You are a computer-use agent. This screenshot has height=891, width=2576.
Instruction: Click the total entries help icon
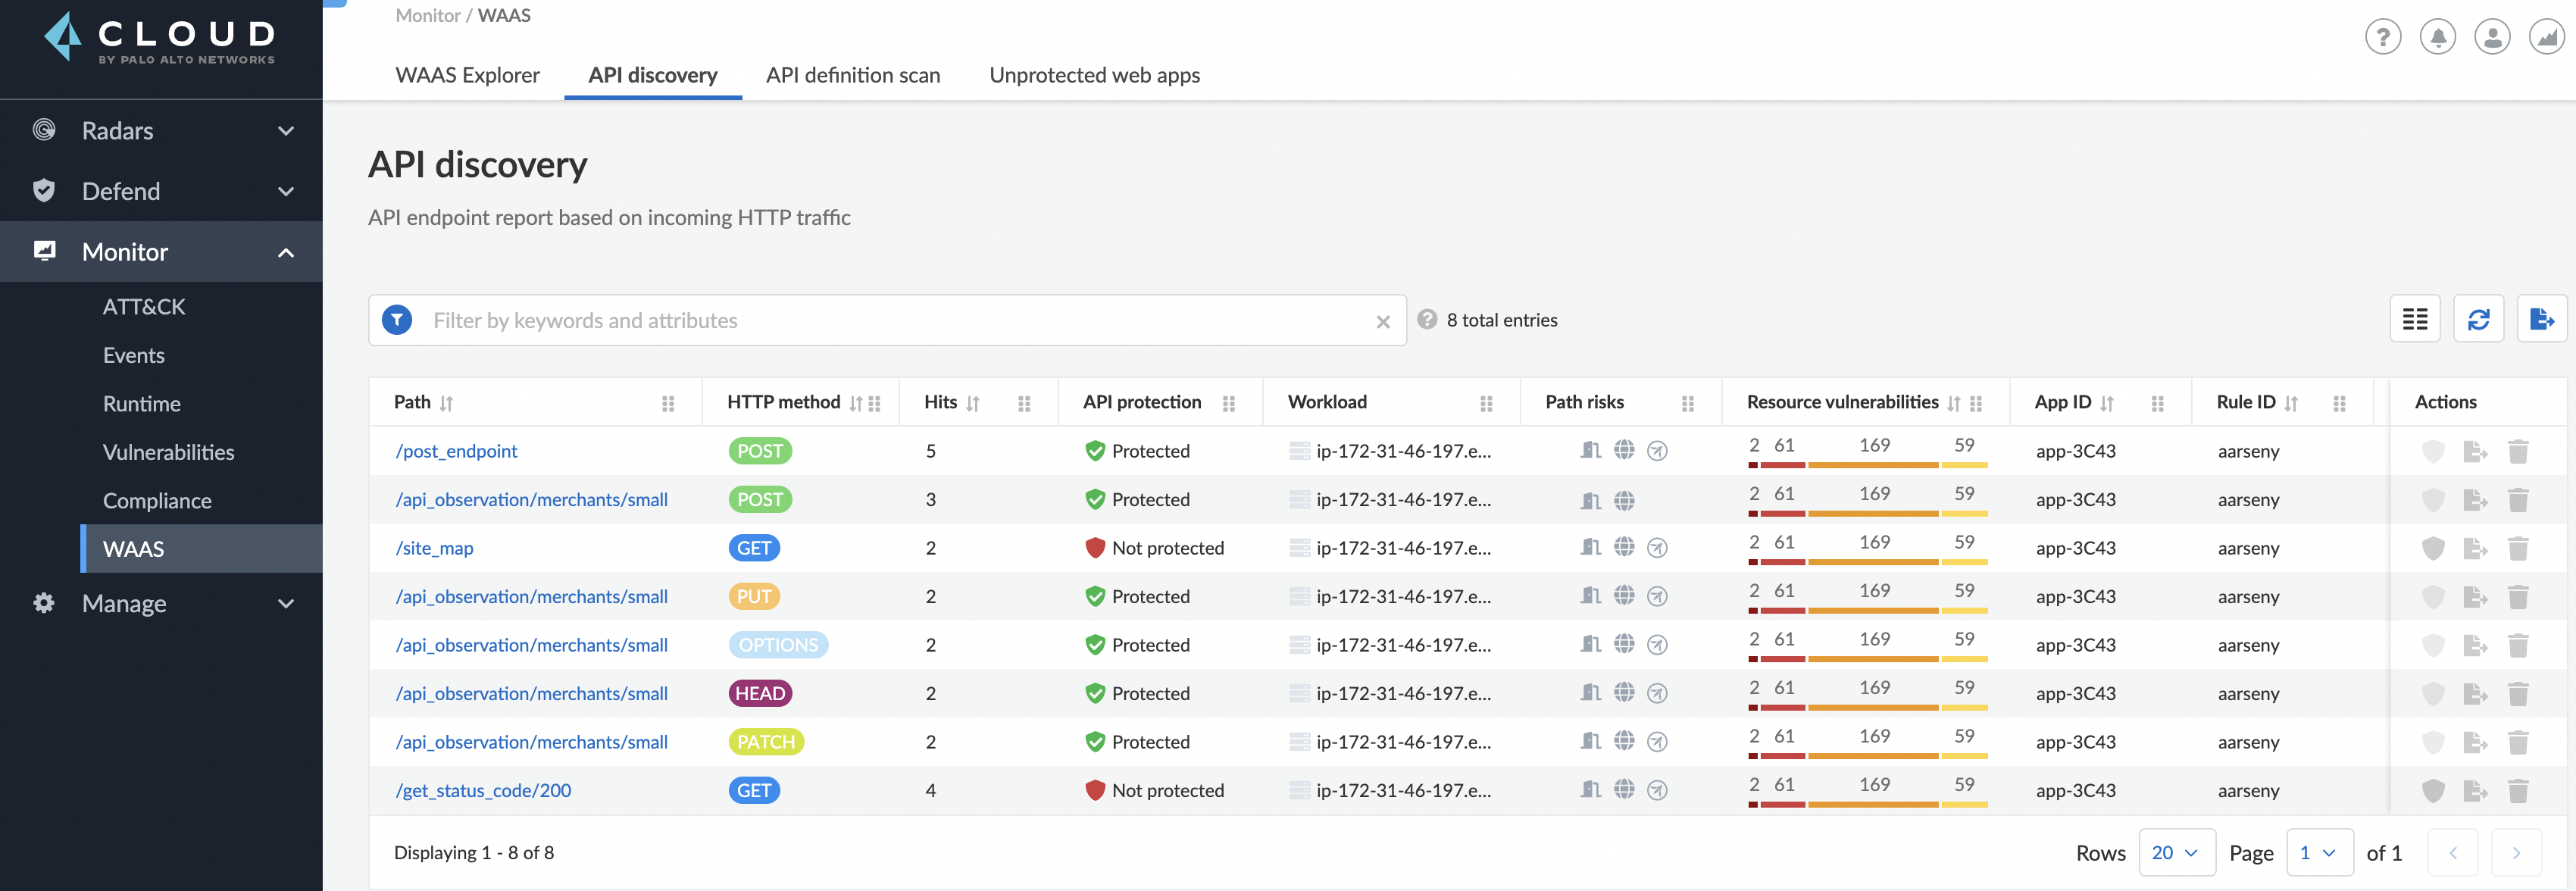point(1427,319)
